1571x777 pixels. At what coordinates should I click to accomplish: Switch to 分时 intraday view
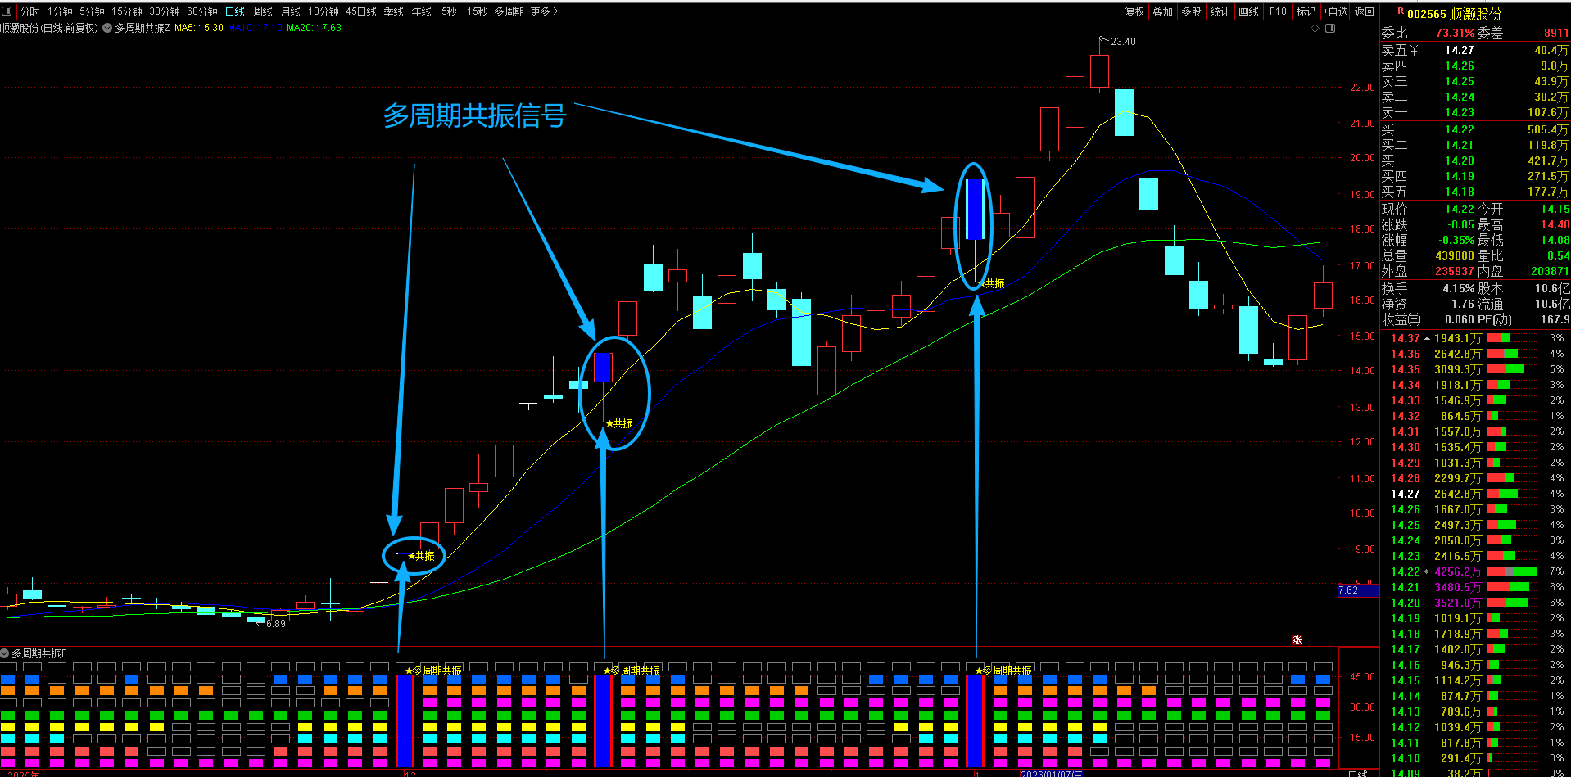(x=30, y=11)
